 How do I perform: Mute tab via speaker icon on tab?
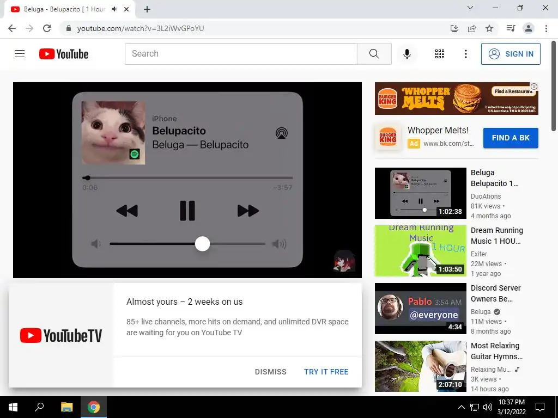click(x=114, y=9)
